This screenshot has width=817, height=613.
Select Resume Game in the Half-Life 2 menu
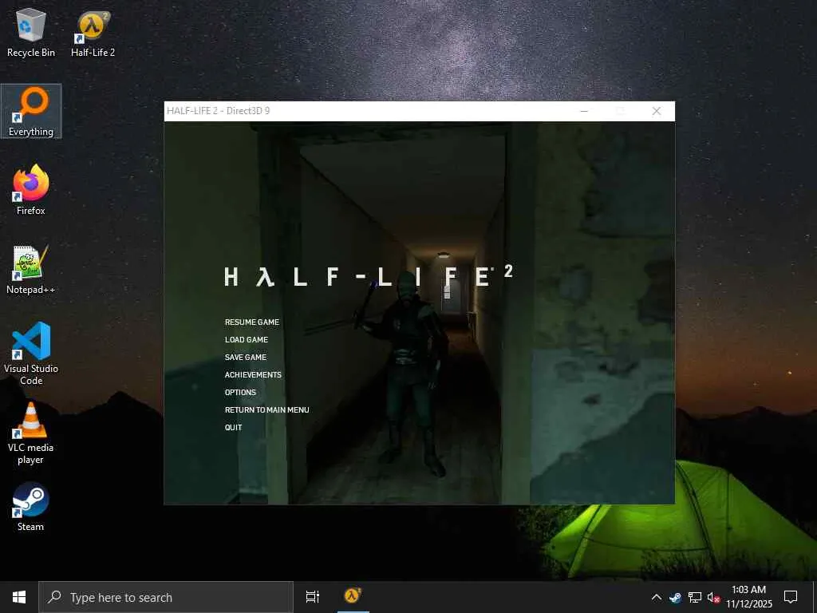[x=251, y=322]
